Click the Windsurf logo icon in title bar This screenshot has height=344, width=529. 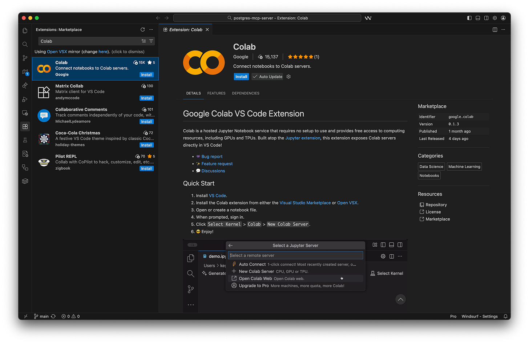(368, 18)
